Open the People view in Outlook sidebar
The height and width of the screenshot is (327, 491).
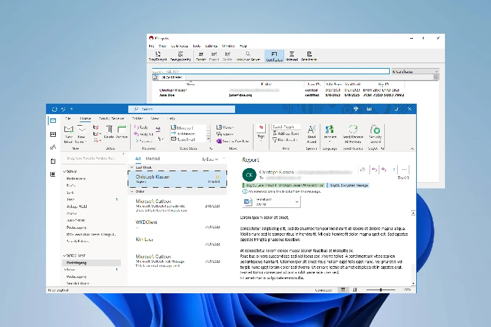coord(53,147)
